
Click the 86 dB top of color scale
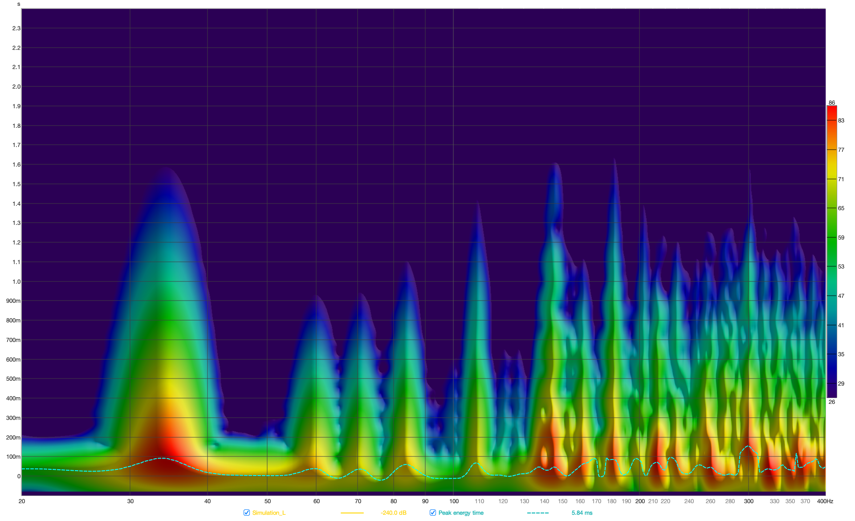click(x=831, y=102)
